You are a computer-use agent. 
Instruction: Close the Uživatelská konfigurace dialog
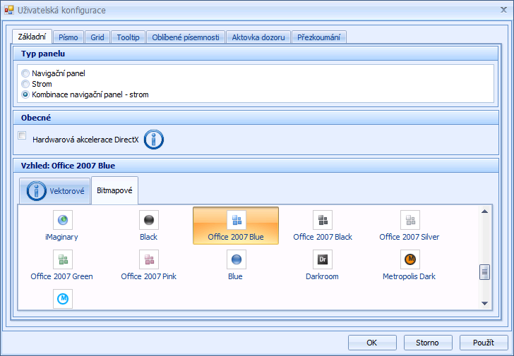point(504,10)
